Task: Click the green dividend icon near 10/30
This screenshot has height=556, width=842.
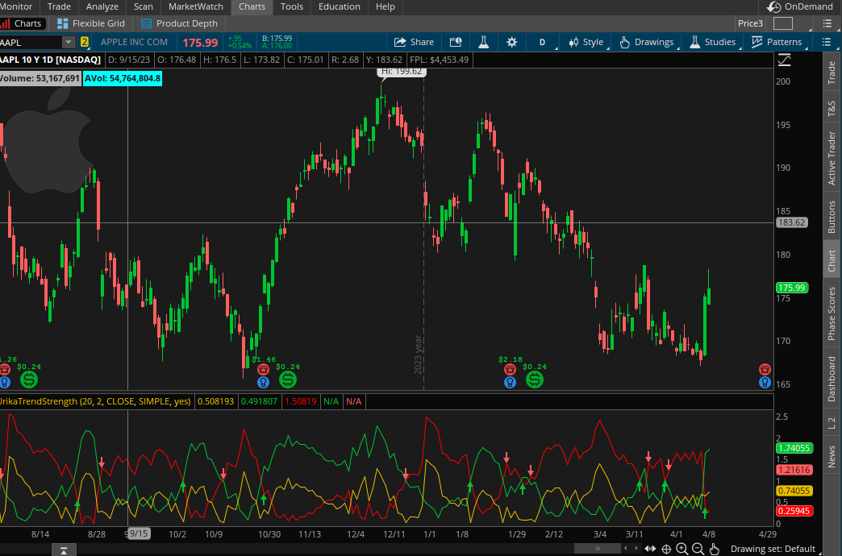Action: [x=288, y=380]
